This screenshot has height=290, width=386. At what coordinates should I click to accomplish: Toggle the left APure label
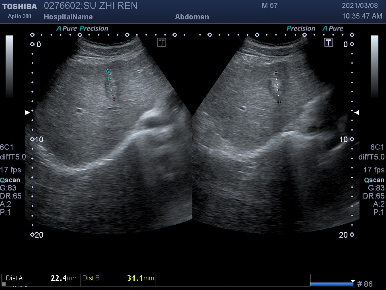pyautogui.click(x=66, y=29)
